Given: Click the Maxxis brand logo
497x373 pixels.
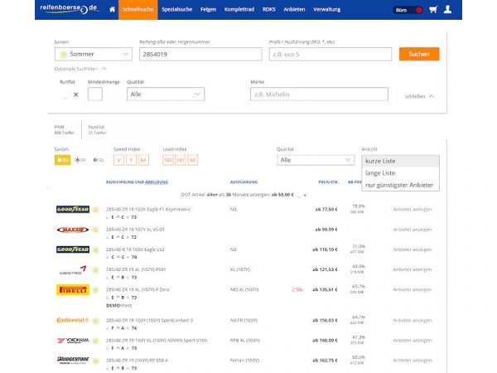Looking at the screenshot, I should click(73, 230).
